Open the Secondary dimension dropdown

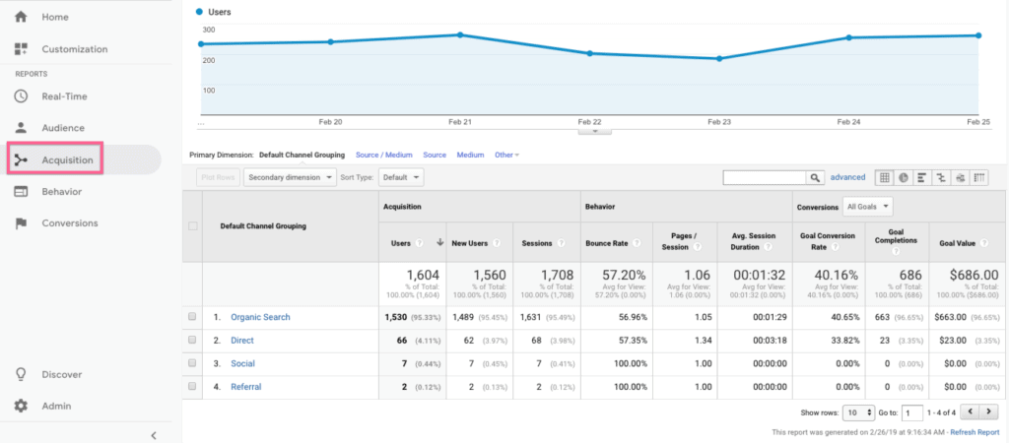289,177
